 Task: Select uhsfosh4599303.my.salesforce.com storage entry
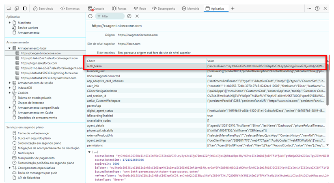click(48, 78)
